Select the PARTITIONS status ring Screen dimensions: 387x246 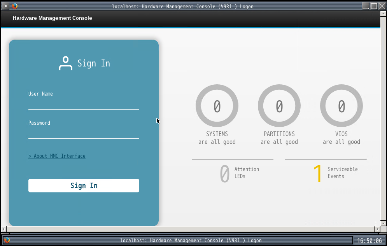279,106
